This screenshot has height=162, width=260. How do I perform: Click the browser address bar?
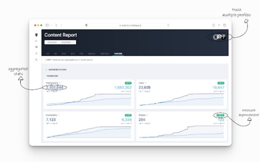(130, 25)
